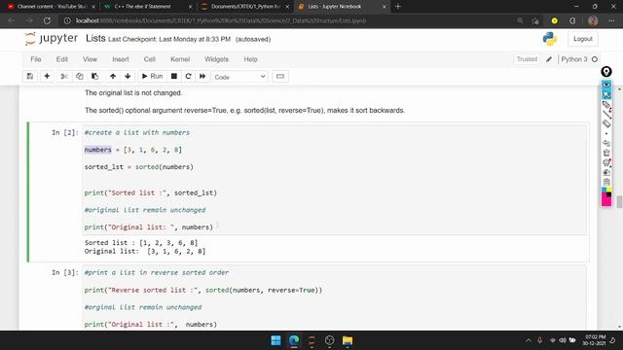623x350 pixels.
Task: Save and checkpoint the notebook
Action: tap(30, 76)
